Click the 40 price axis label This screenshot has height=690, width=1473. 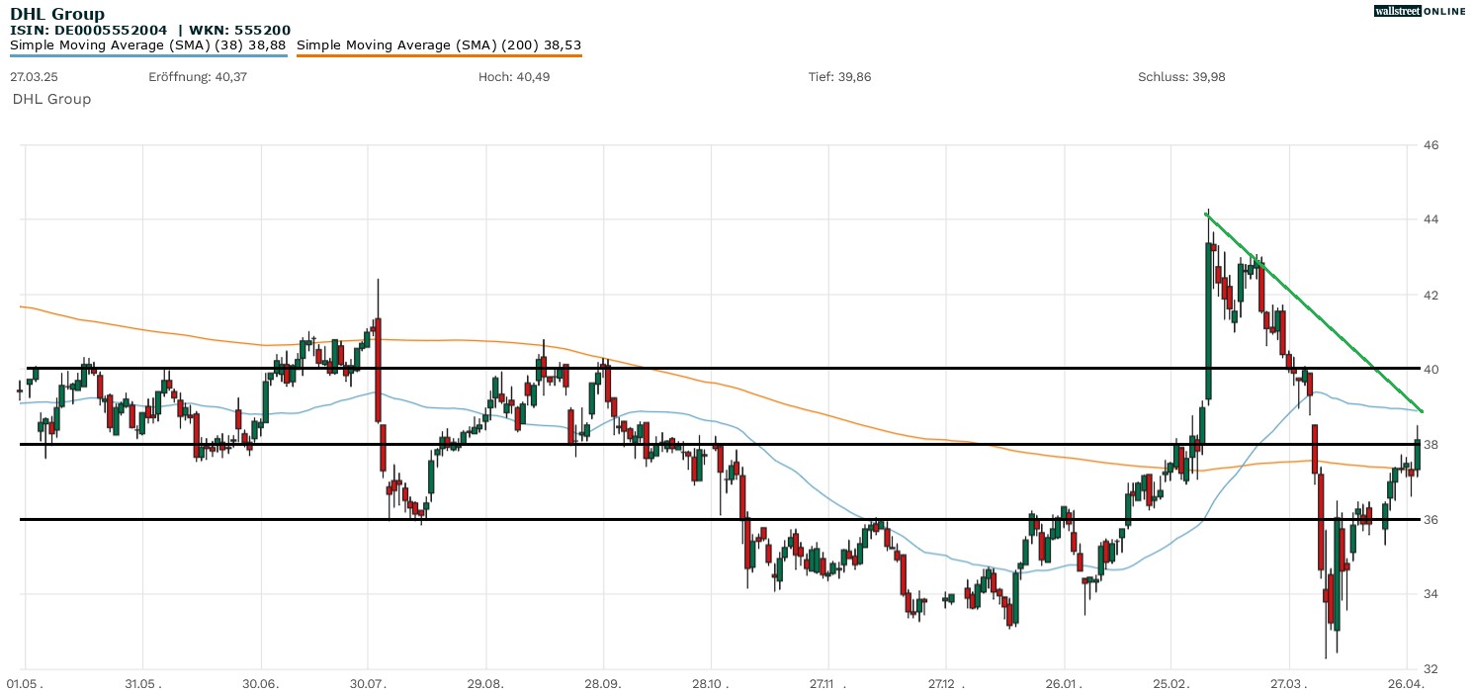1430,370
